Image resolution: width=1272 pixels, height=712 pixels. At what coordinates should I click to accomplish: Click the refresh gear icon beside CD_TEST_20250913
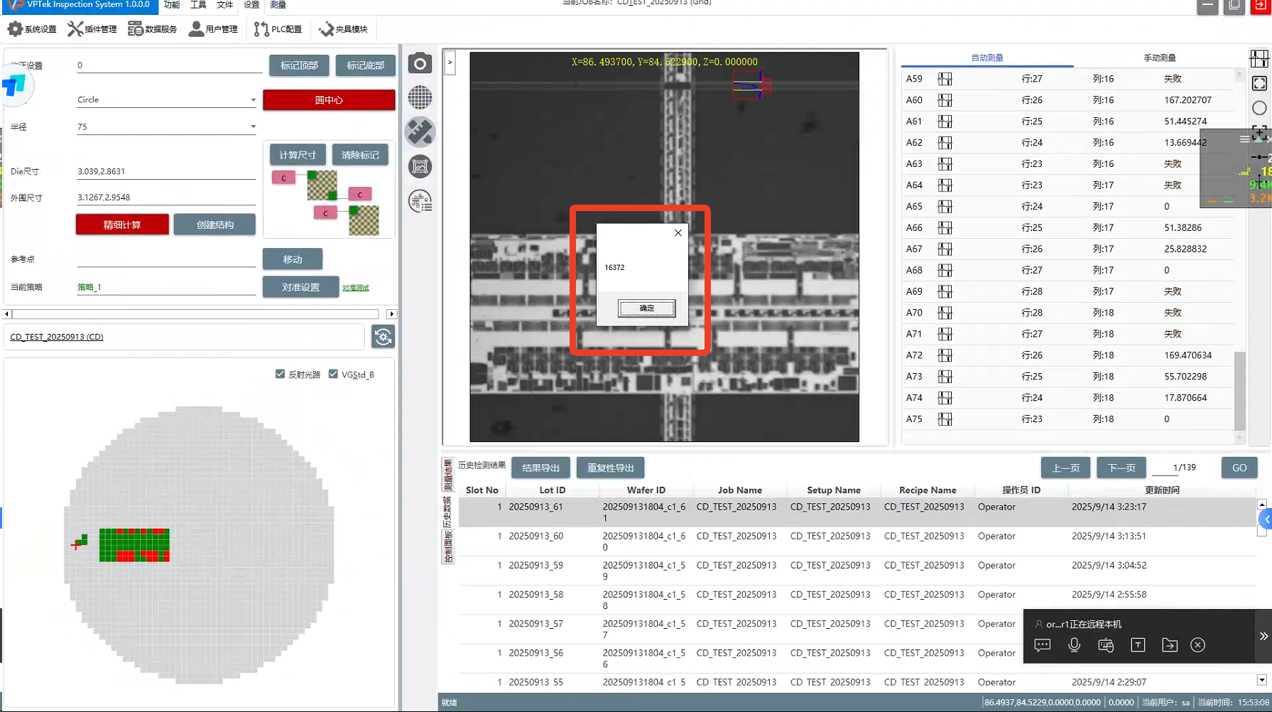pos(383,337)
